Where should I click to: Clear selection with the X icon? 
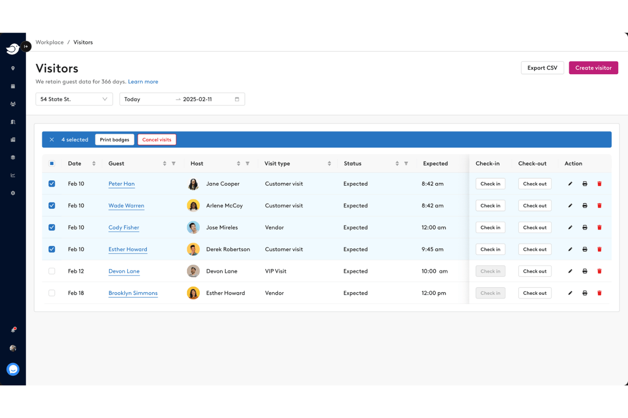(x=52, y=140)
